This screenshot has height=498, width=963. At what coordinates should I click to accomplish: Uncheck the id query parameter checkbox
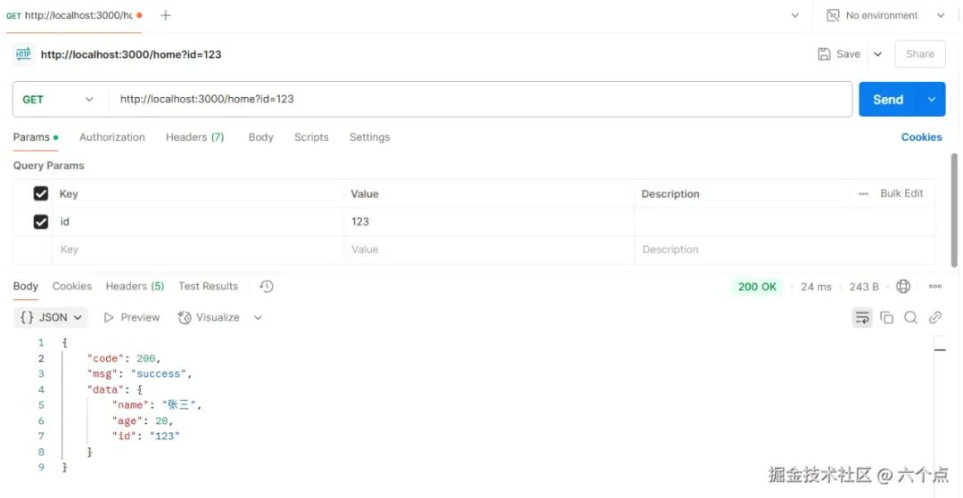pos(41,222)
